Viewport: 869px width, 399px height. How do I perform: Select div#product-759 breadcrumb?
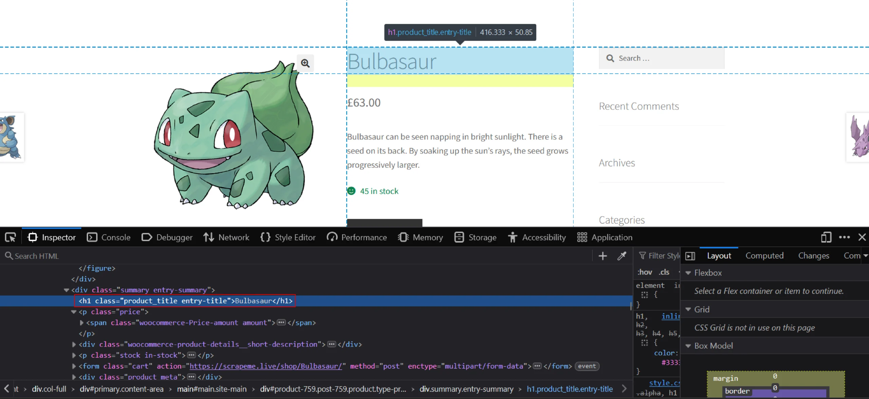[333, 389]
